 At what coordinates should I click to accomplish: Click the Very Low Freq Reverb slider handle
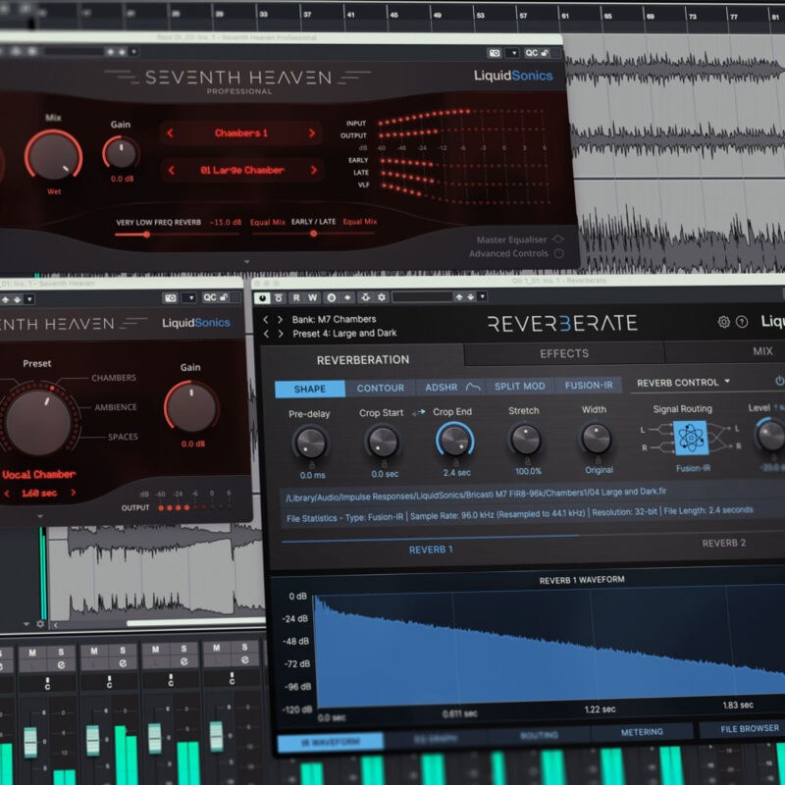point(146,234)
